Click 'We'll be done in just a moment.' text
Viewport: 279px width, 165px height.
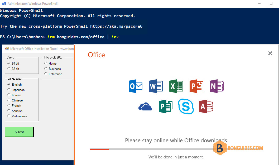click(176, 157)
